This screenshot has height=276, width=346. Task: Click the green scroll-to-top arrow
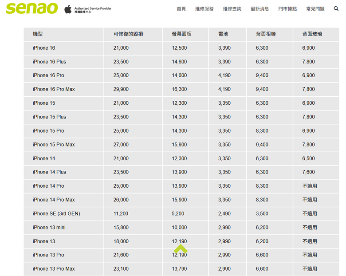181,248
